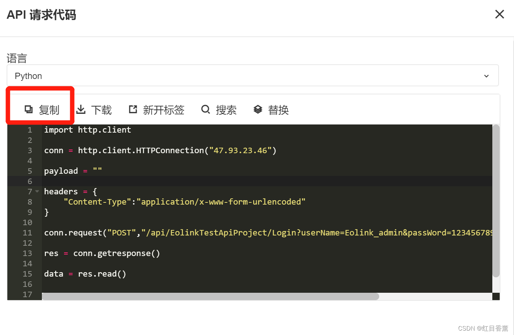514x335 pixels.
Task: Click the "Content-Type" key string
Action: click(97, 202)
